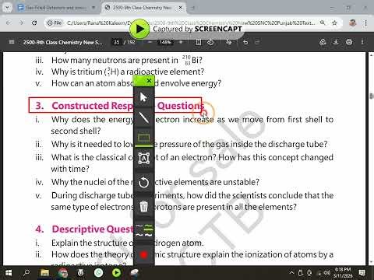Click the undo rotate arrow in annotation toolbar
The height and width of the screenshot is (280, 374).
[143, 183]
